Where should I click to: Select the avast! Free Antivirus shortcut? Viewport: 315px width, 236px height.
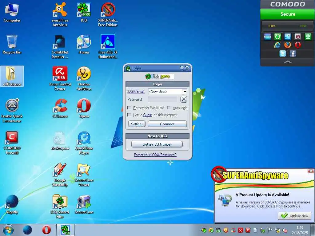tap(60, 14)
